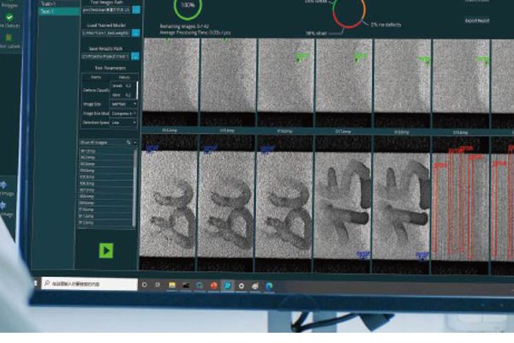This screenshot has width=514, height=343.
Task: Click the Remaining Images counter text
Action: pos(184,27)
